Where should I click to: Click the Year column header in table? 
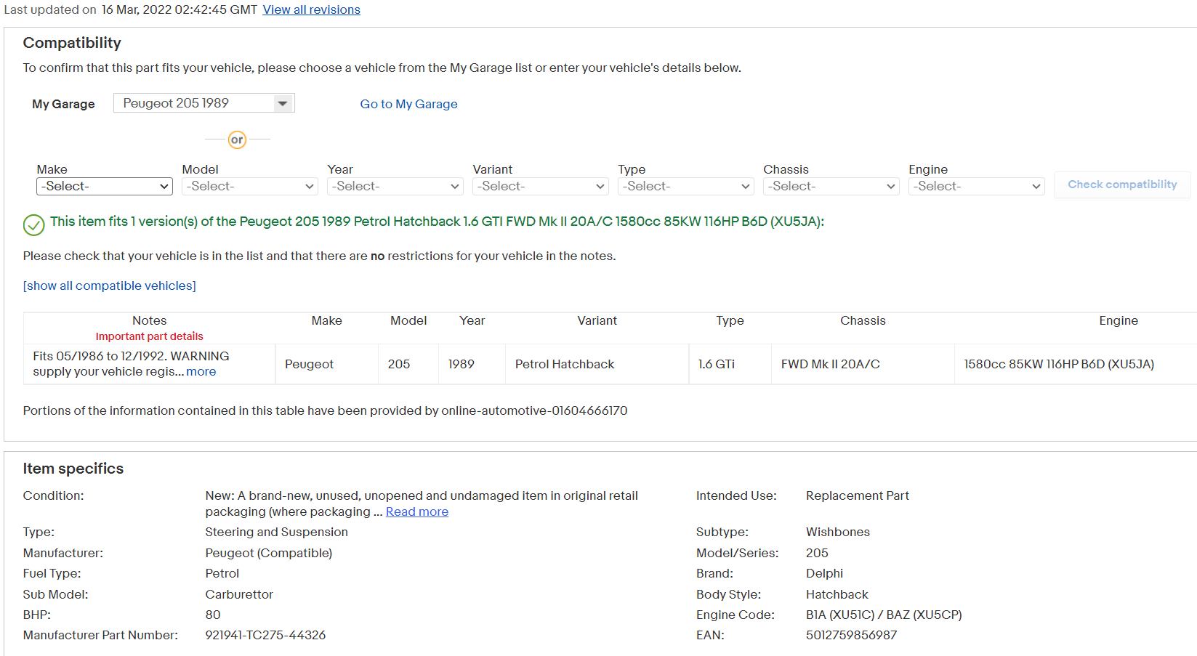click(472, 320)
